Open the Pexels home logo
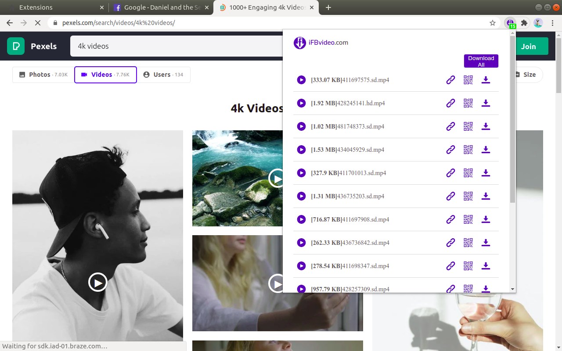Image resolution: width=562 pixels, height=351 pixels. (32, 46)
